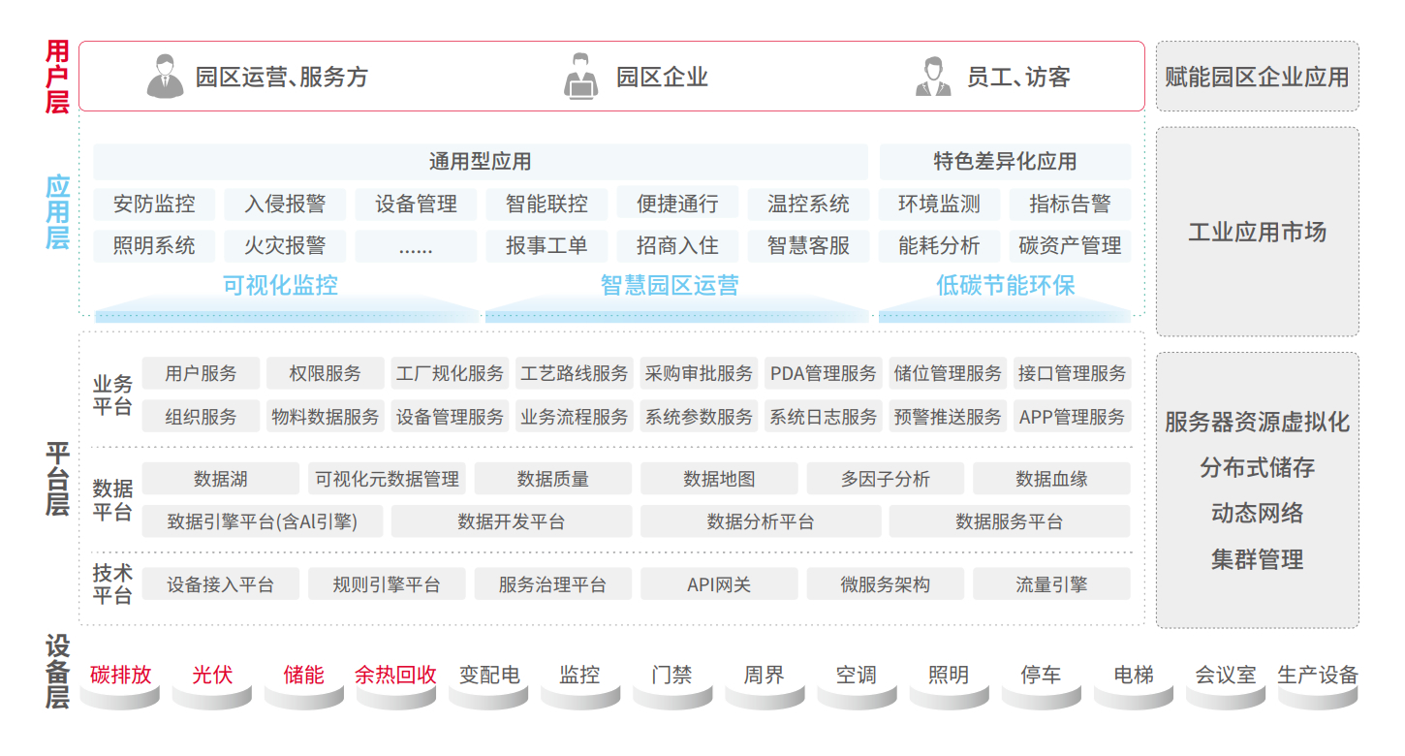Image resolution: width=1405 pixels, height=756 pixels.
Task: Click the 园区企业 laptop user icon
Action: (x=581, y=77)
